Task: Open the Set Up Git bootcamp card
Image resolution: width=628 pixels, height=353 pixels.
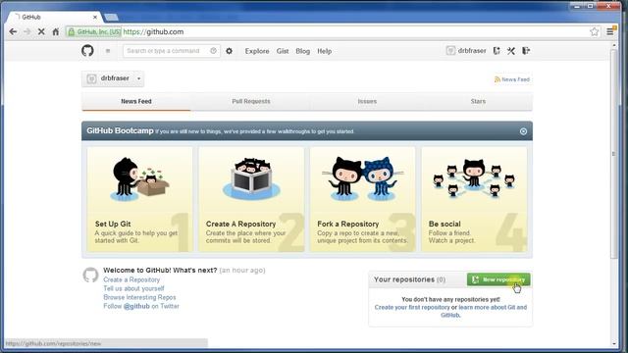Action: (139, 199)
